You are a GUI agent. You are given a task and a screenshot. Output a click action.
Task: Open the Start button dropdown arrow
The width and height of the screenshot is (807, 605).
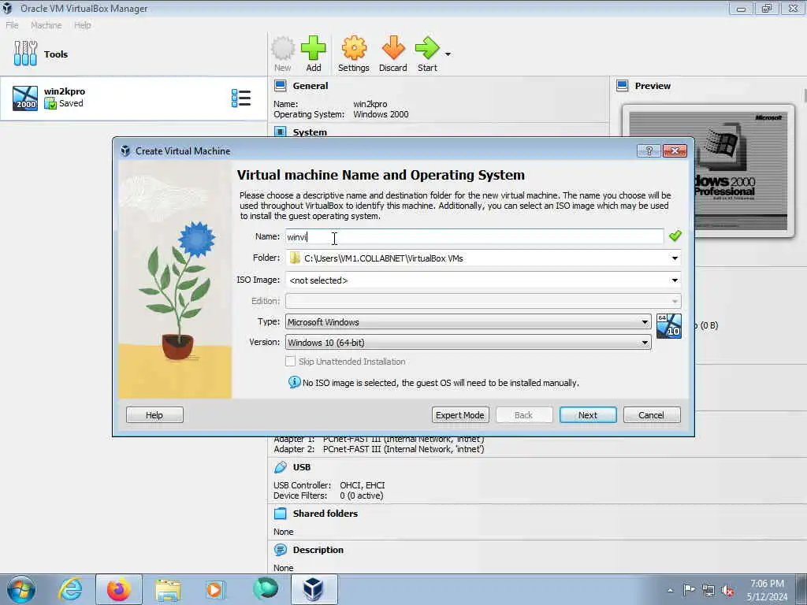[448, 54]
